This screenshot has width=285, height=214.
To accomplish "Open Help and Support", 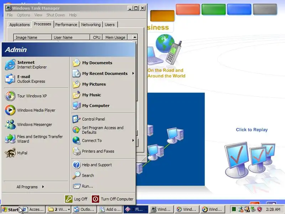I will coord(103,165).
